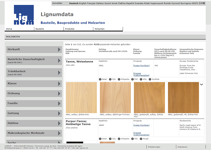Open Detail info for Purpur-Tanne
The image size is (211, 150).
coord(103,139)
